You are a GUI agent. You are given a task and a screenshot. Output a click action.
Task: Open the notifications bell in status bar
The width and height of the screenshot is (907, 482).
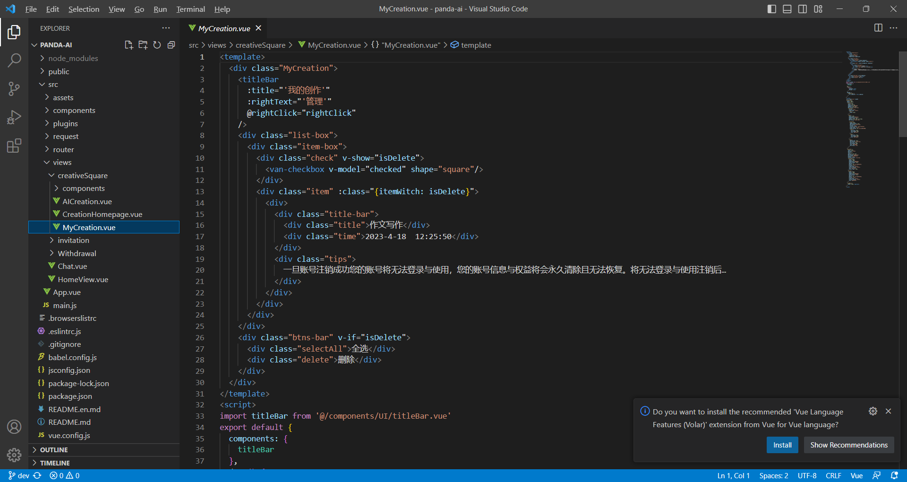pos(894,475)
